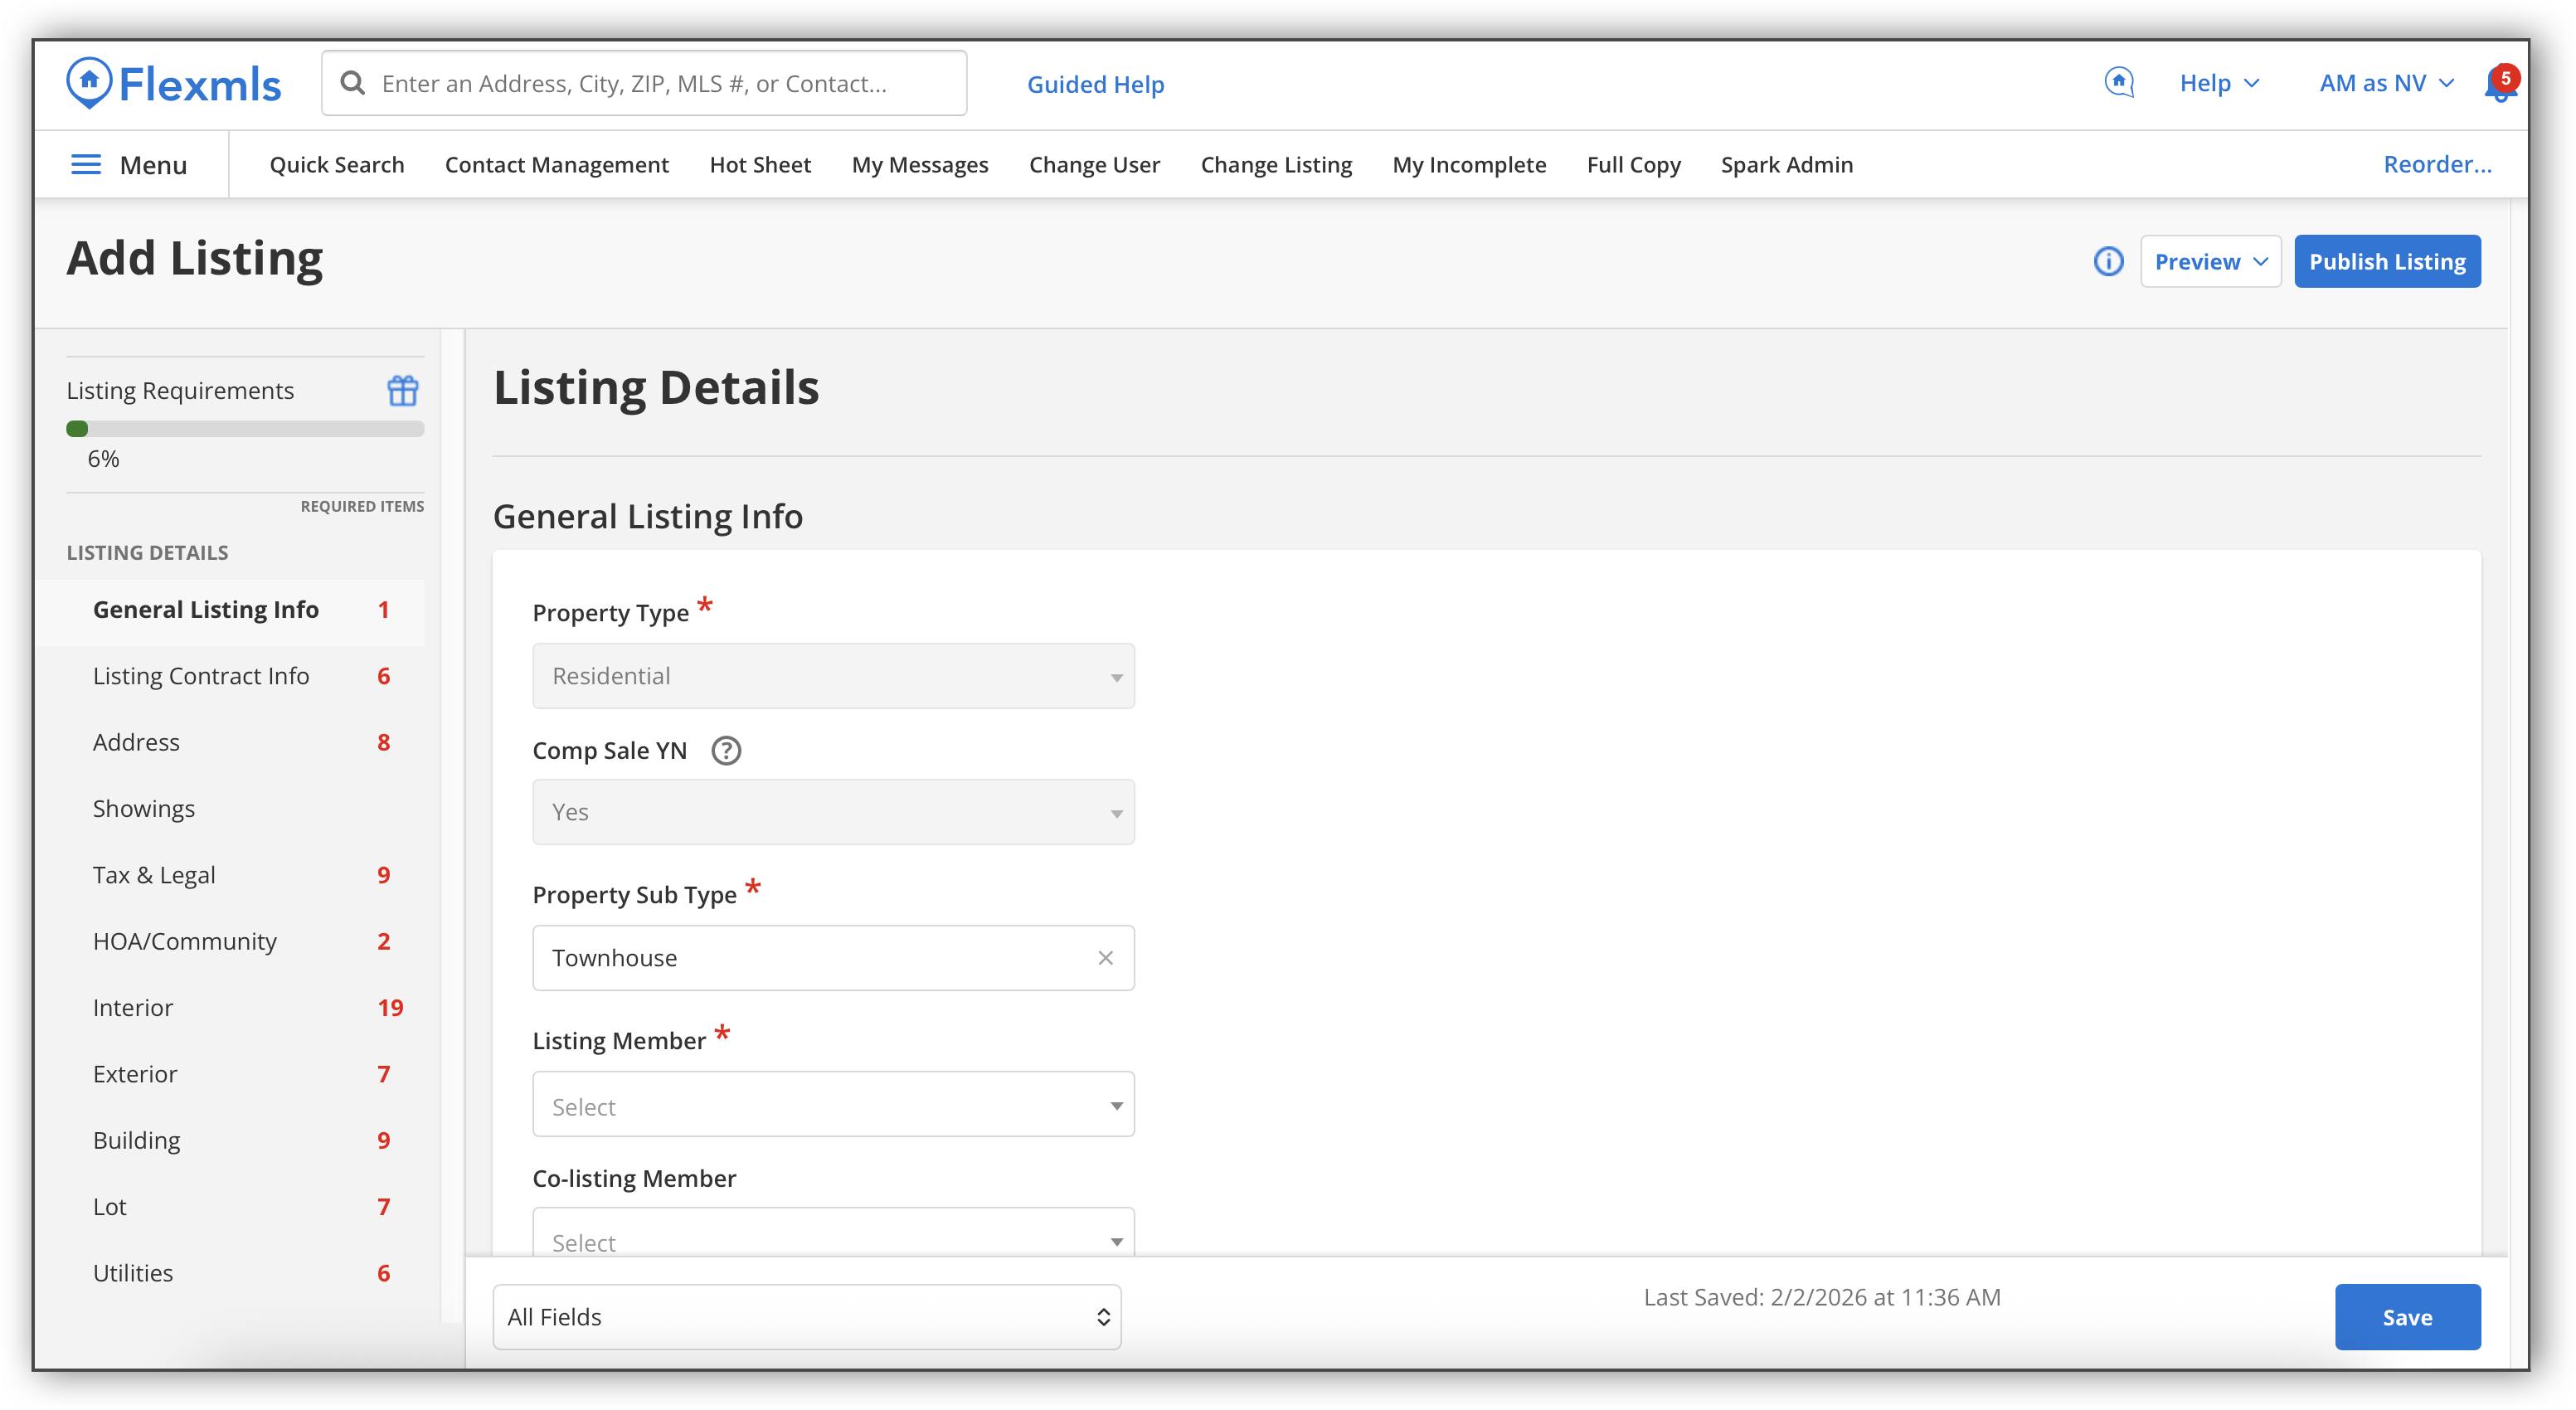Open the Property Type dropdown

833,676
